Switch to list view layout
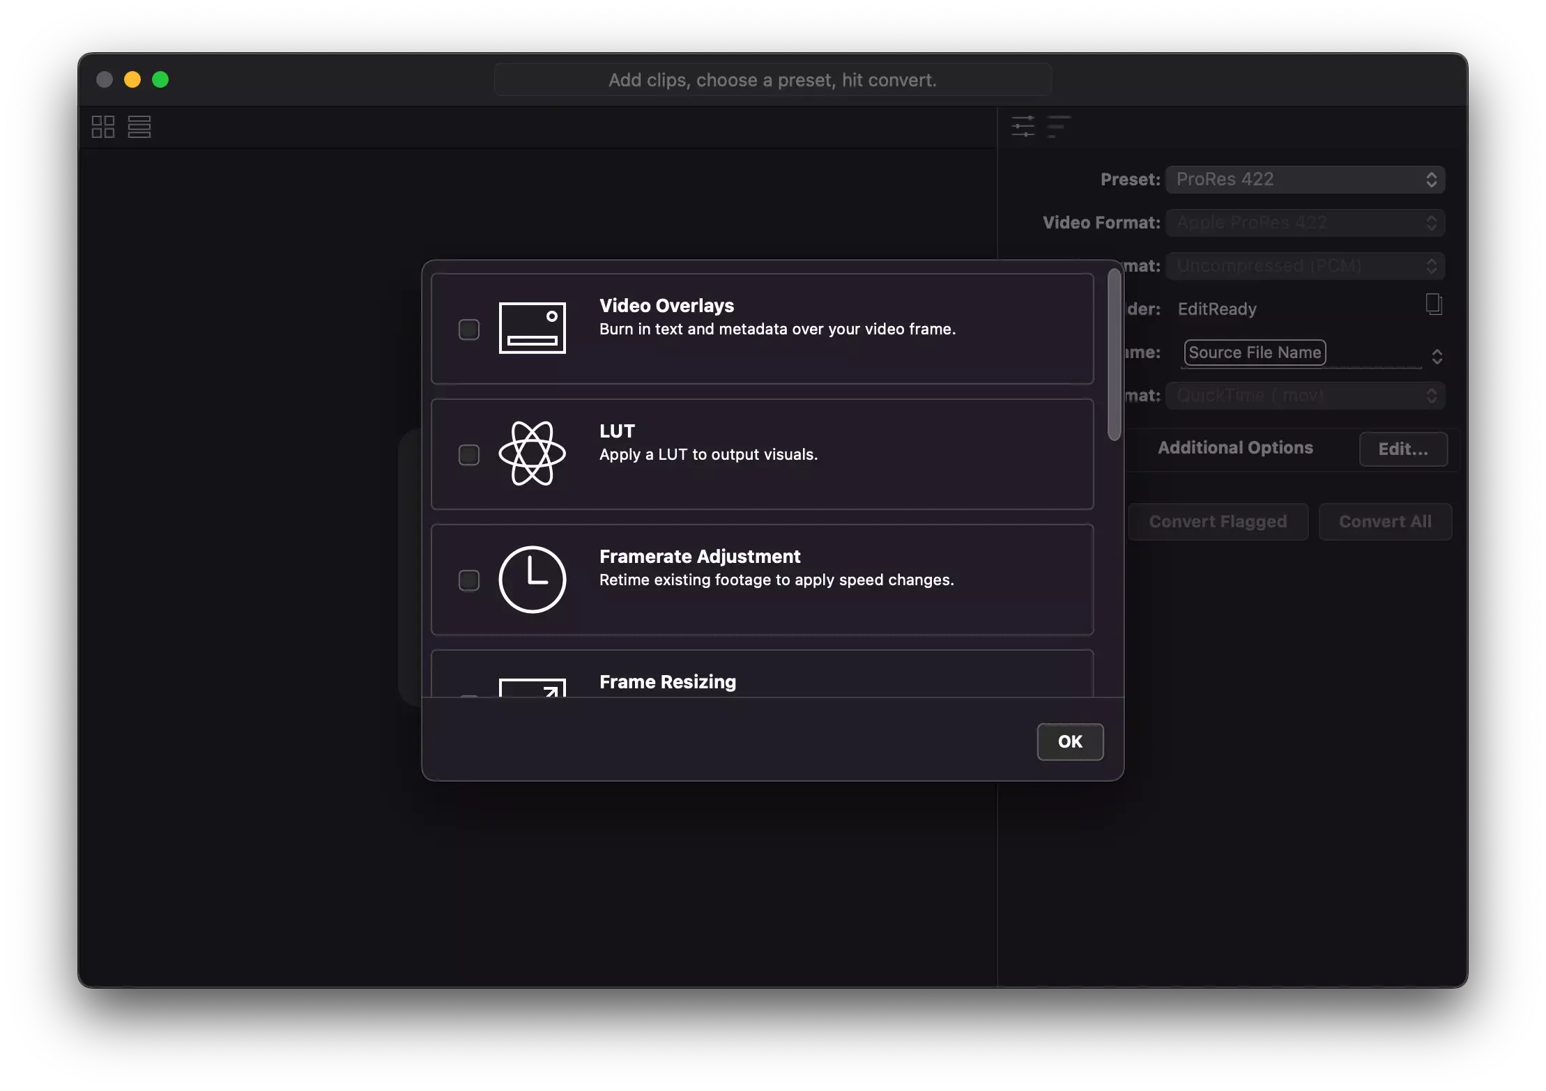1546x1091 pixels. (139, 127)
